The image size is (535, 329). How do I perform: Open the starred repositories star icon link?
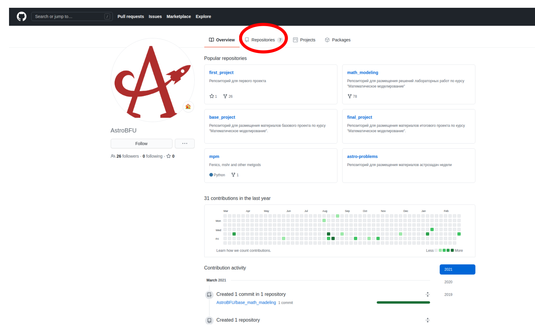click(170, 156)
